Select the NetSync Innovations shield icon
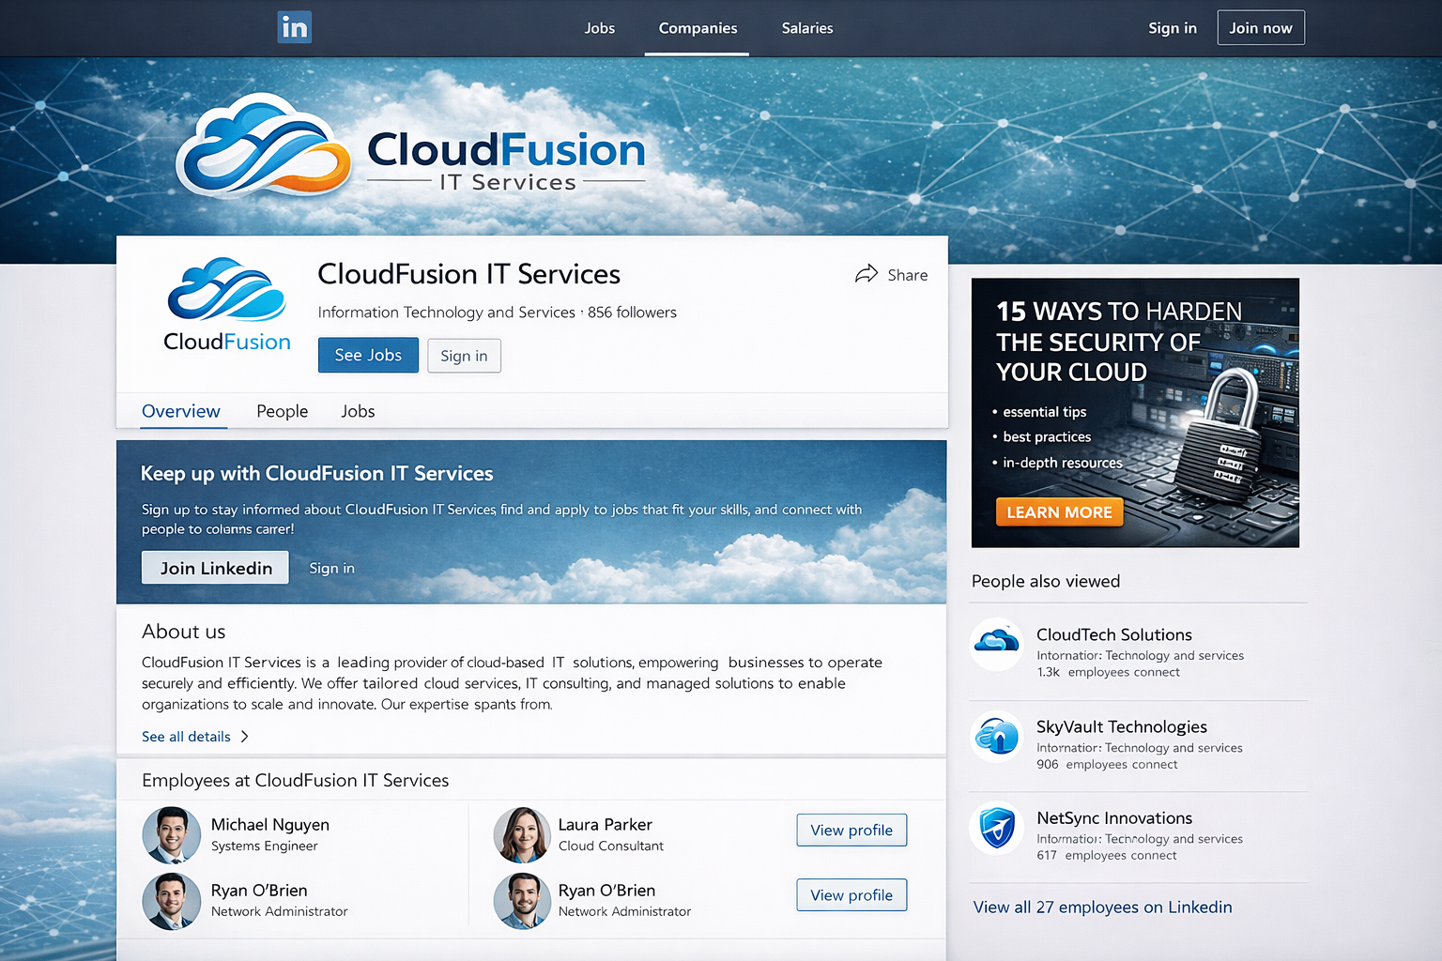1442x961 pixels. 996,828
